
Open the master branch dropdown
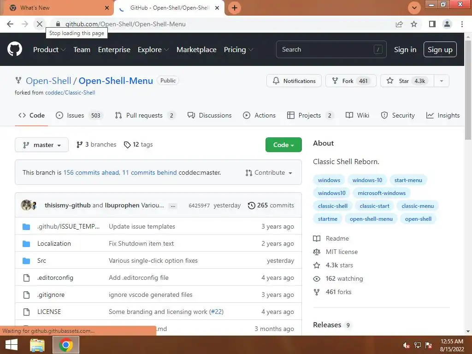[41, 145]
